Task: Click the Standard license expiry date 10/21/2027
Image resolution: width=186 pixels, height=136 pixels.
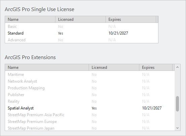Action: (118, 33)
